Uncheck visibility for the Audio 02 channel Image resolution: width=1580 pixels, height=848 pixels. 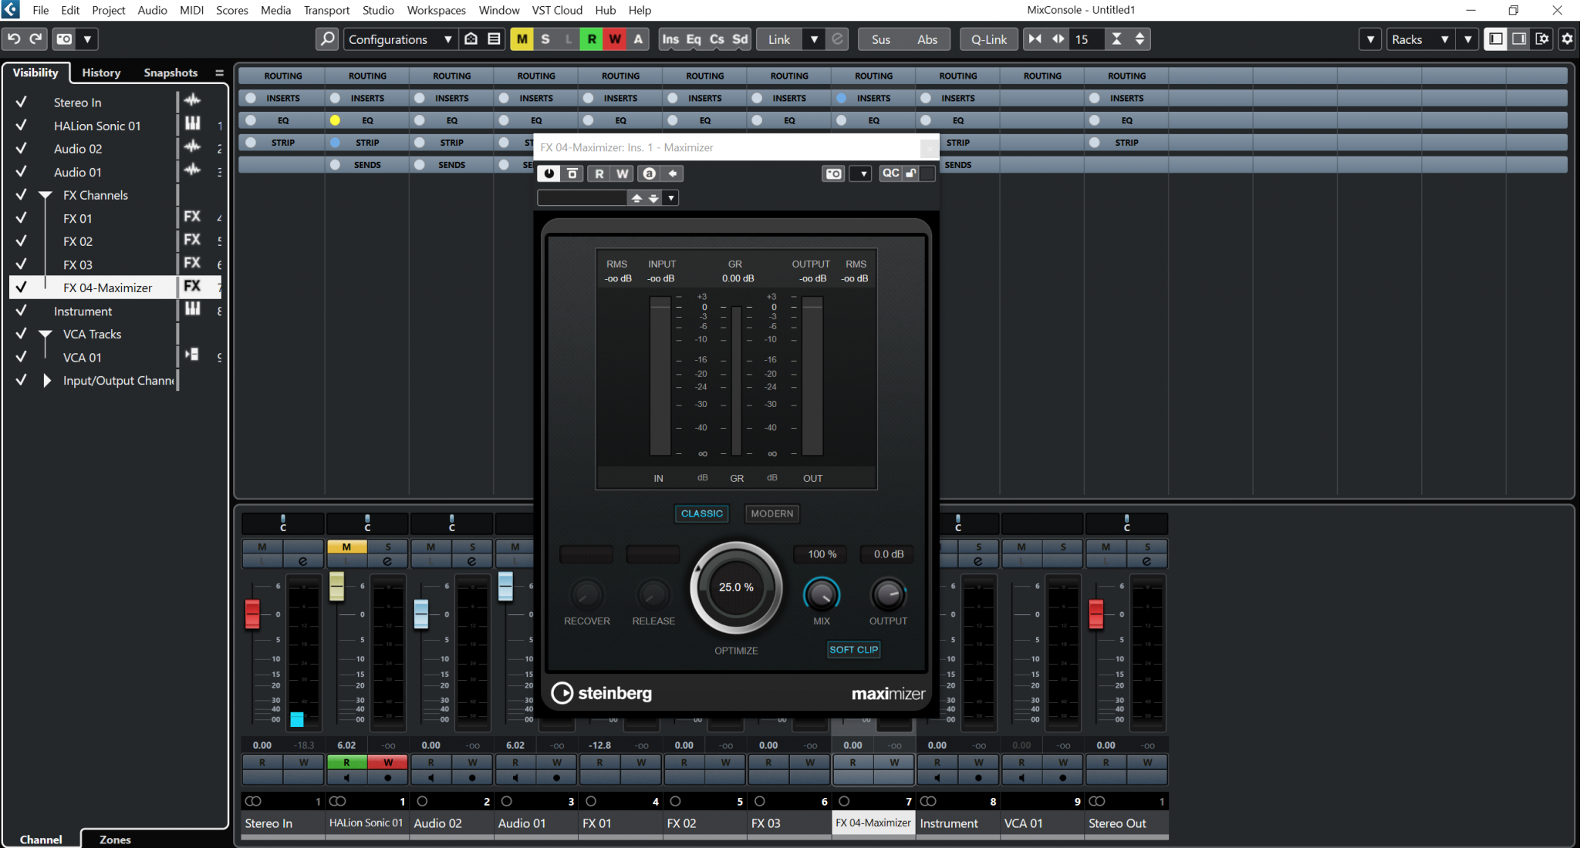21,148
